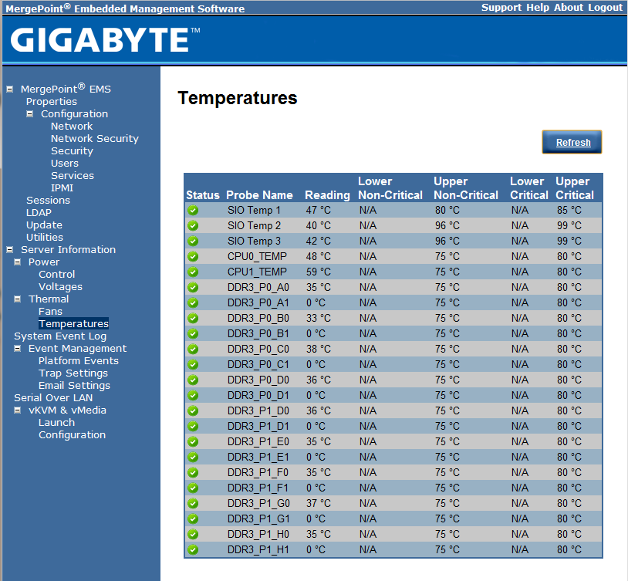Viewport: 628px width, 581px height.
Task: Collapse the vKVM & vMedia tree node
Action: click(17, 410)
